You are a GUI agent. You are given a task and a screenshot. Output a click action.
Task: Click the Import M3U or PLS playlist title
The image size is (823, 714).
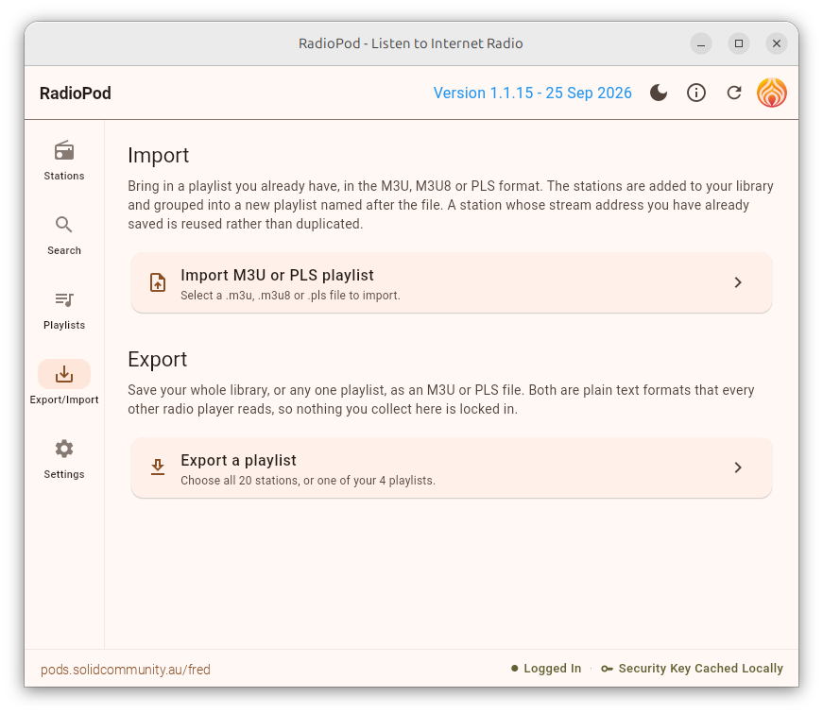[x=277, y=275]
